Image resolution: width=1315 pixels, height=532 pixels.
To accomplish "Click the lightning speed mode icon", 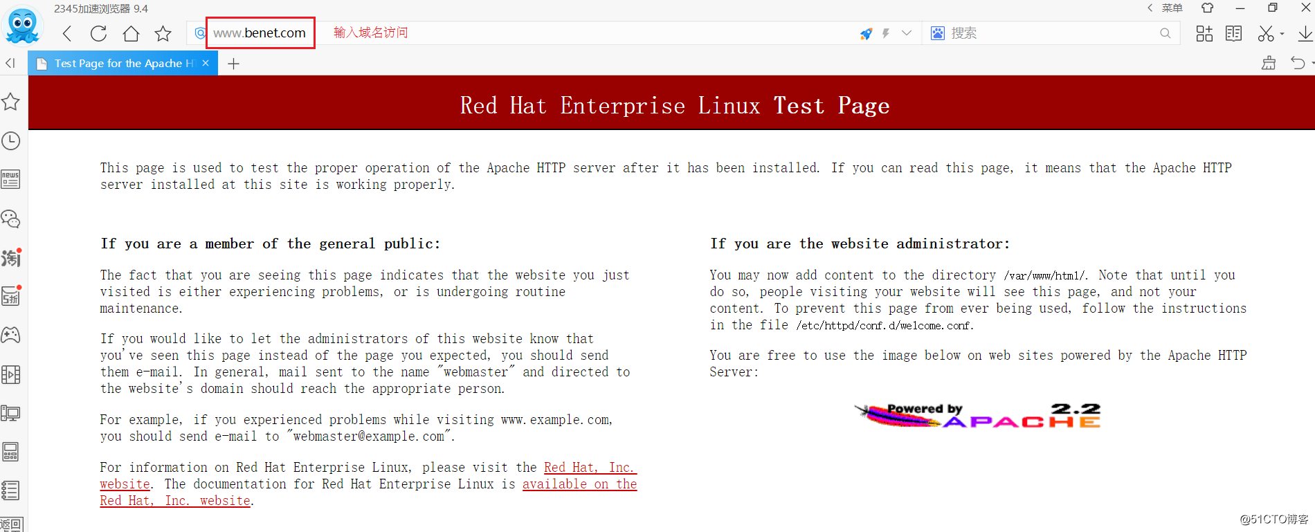I will click(x=886, y=33).
